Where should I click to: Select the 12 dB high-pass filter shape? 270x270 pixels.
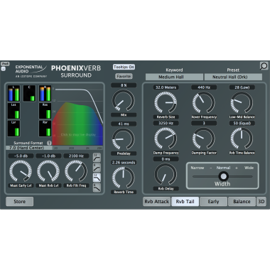point(97,158)
